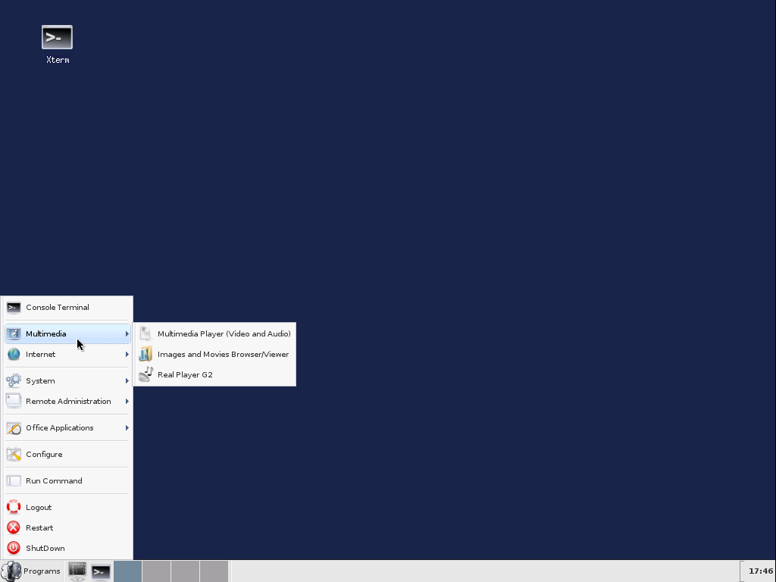Switch to the second workspace in pager

(157, 571)
